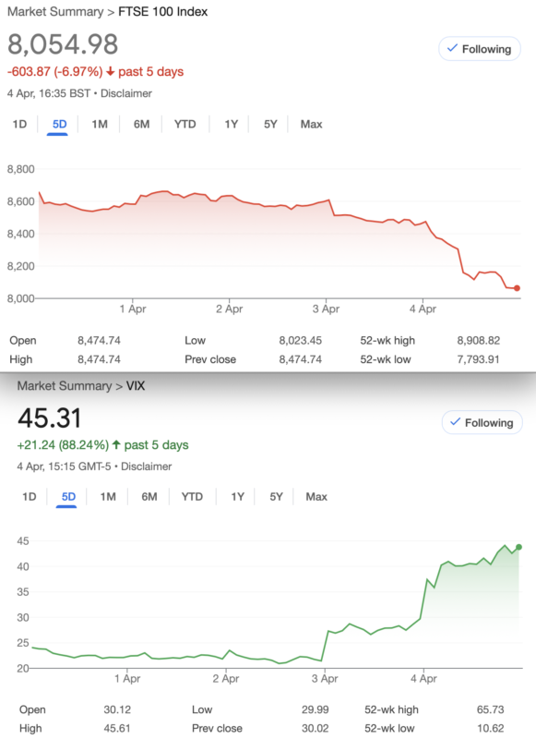The image size is (536, 739).
Task: Select the 1Y tab on FTSE 100 chart
Action: coord(231,124)
